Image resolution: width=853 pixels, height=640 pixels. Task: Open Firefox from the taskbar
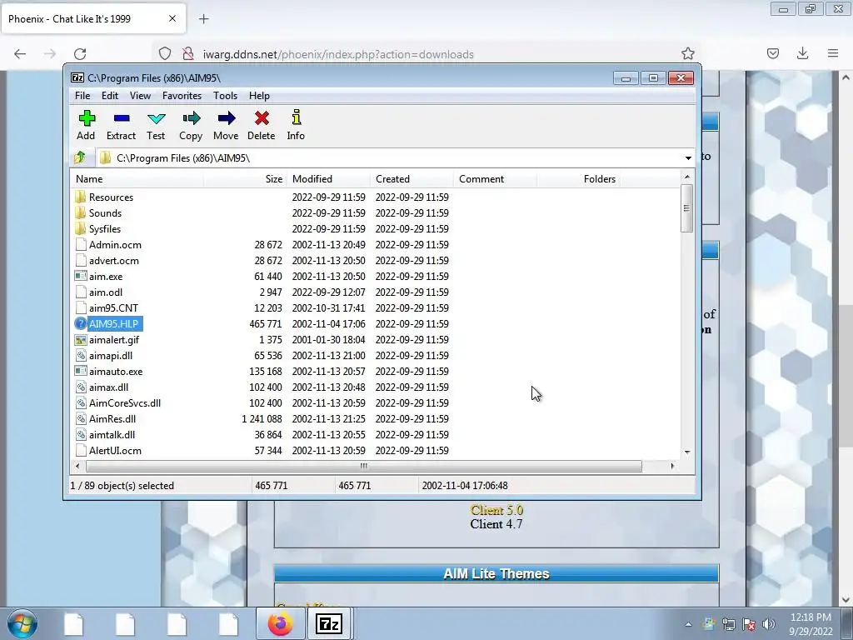(280, 623)
